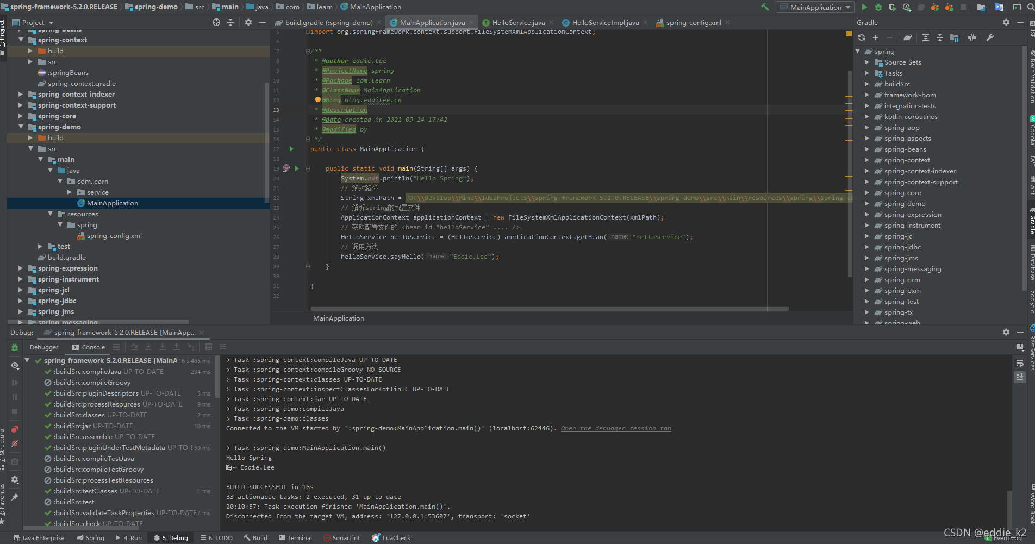Click locate target icon in Project panel

coord(216,22)
